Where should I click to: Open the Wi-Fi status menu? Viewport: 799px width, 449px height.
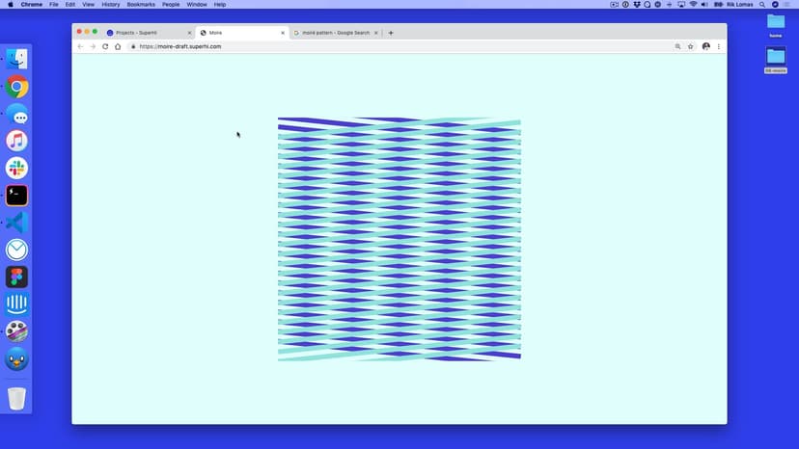click(693, 5)
